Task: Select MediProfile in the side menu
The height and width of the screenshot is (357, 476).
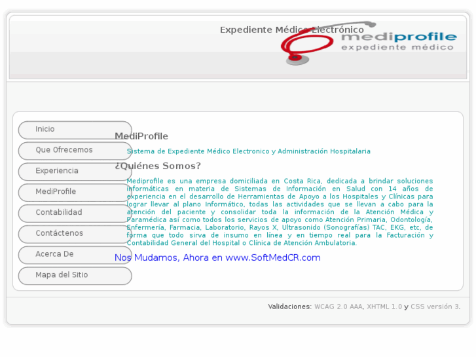Action: click(x=75, y=193)
